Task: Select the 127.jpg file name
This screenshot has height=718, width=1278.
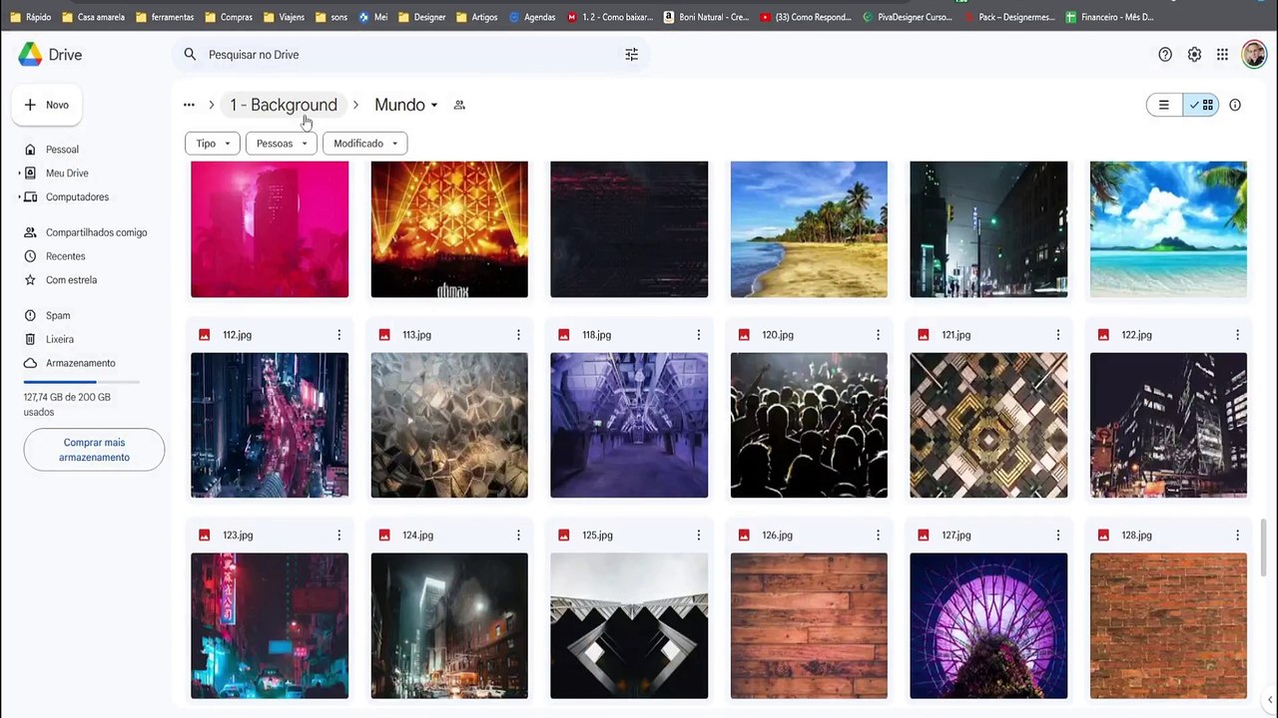Action: [957, 536]
